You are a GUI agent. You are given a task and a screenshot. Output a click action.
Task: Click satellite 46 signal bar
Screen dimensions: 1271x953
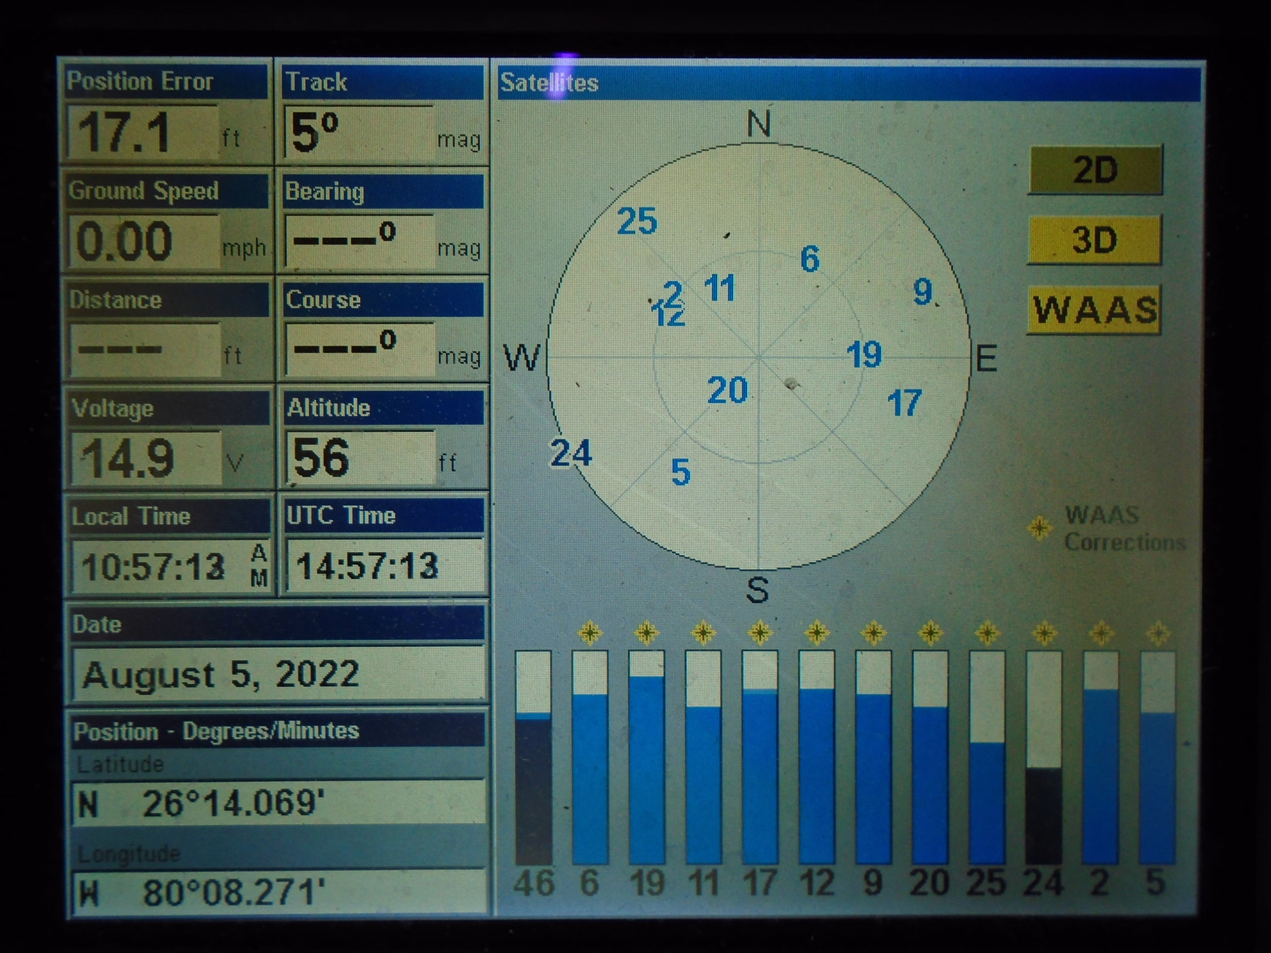[533, 757]
